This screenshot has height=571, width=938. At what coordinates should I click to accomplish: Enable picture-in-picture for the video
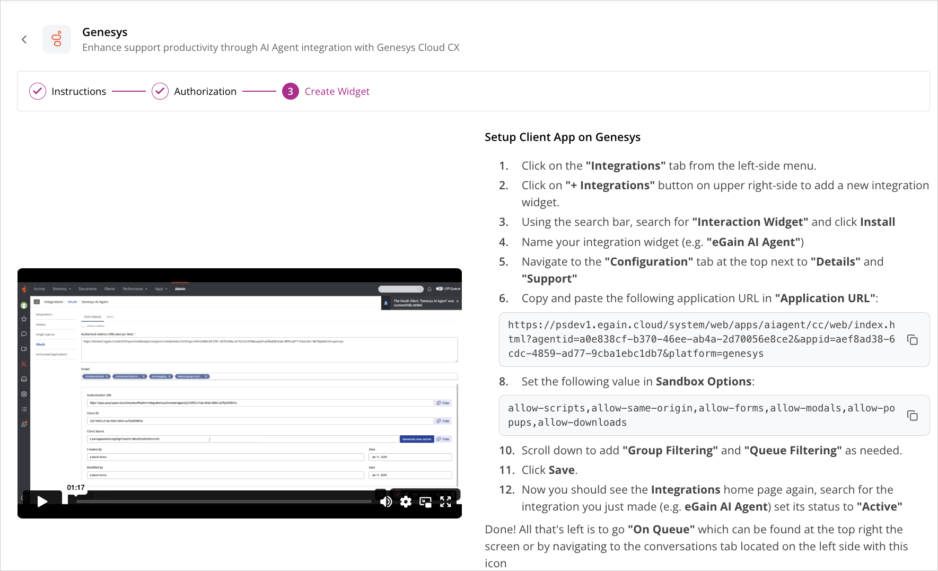[425, 502]
